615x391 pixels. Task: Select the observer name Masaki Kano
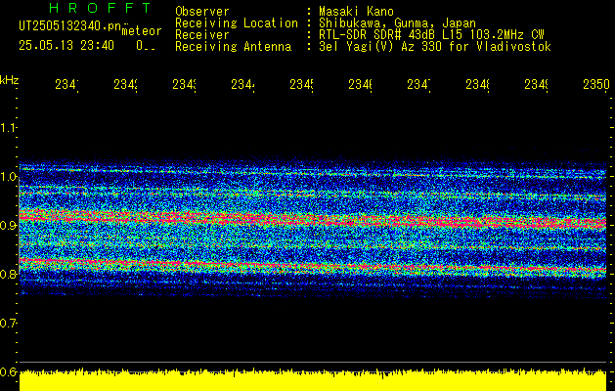(356, 12)
